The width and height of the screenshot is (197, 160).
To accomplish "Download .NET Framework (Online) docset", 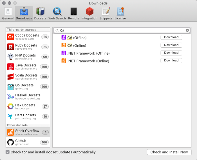I will pyautogui.click(x=171, y=61).
